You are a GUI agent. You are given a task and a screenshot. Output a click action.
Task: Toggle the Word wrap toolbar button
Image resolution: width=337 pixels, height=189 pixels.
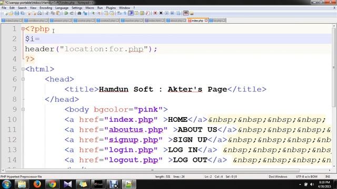click(x=120, y=13)
